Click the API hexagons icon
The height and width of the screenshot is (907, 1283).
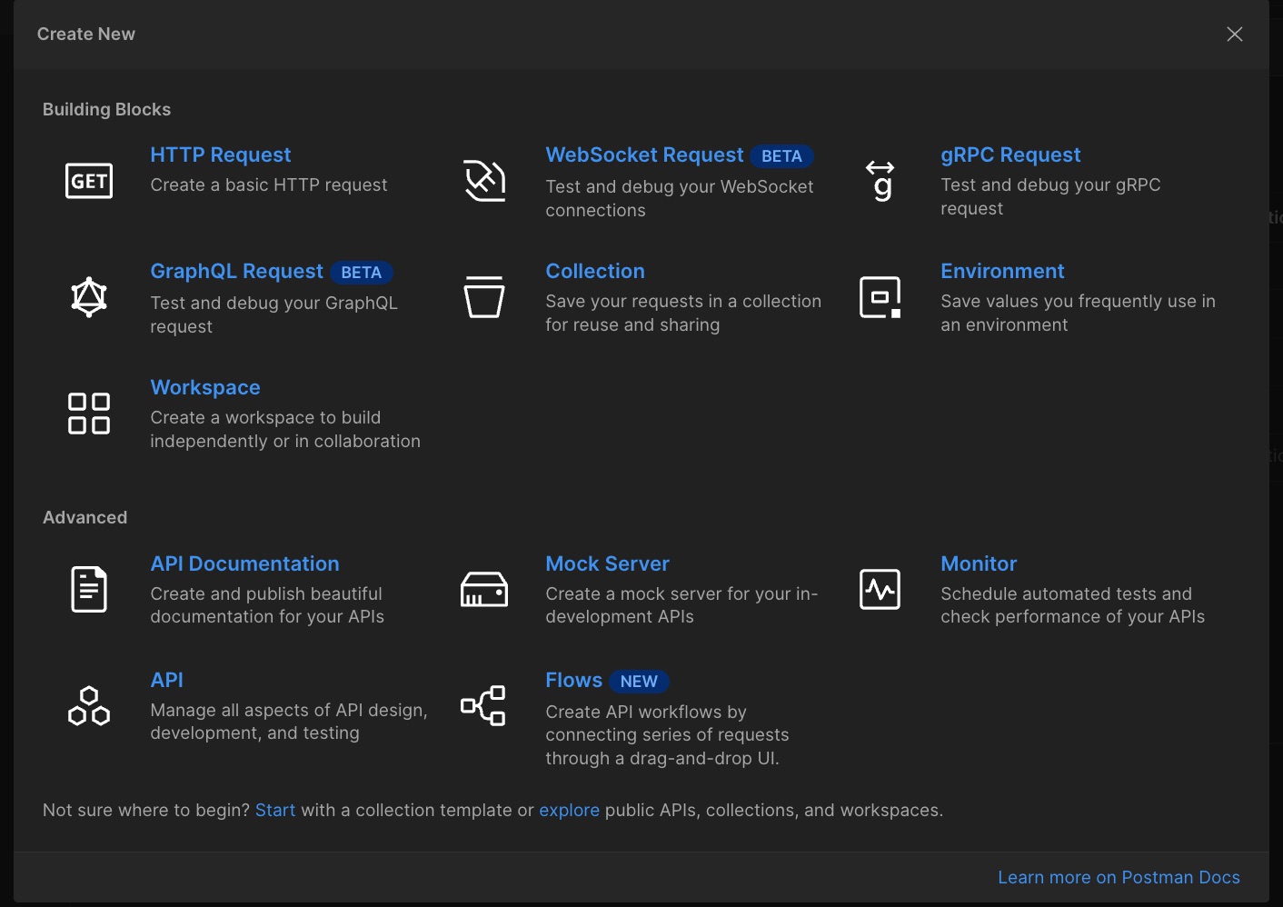(89, 705)
